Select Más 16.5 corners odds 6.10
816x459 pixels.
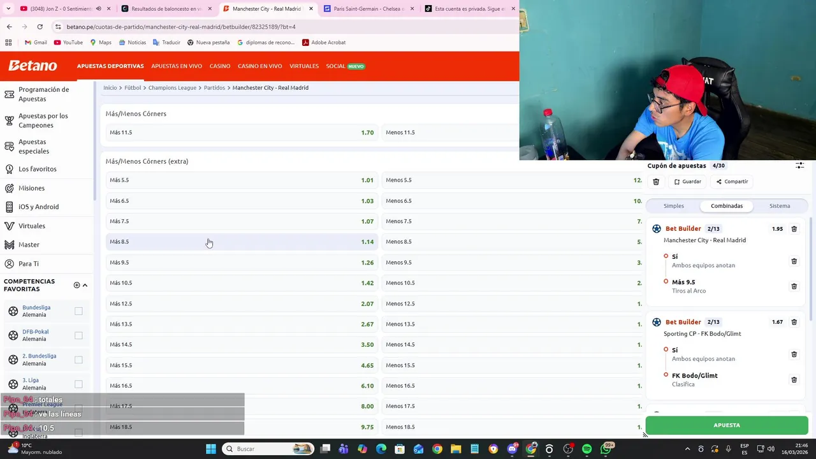point(242,386)
